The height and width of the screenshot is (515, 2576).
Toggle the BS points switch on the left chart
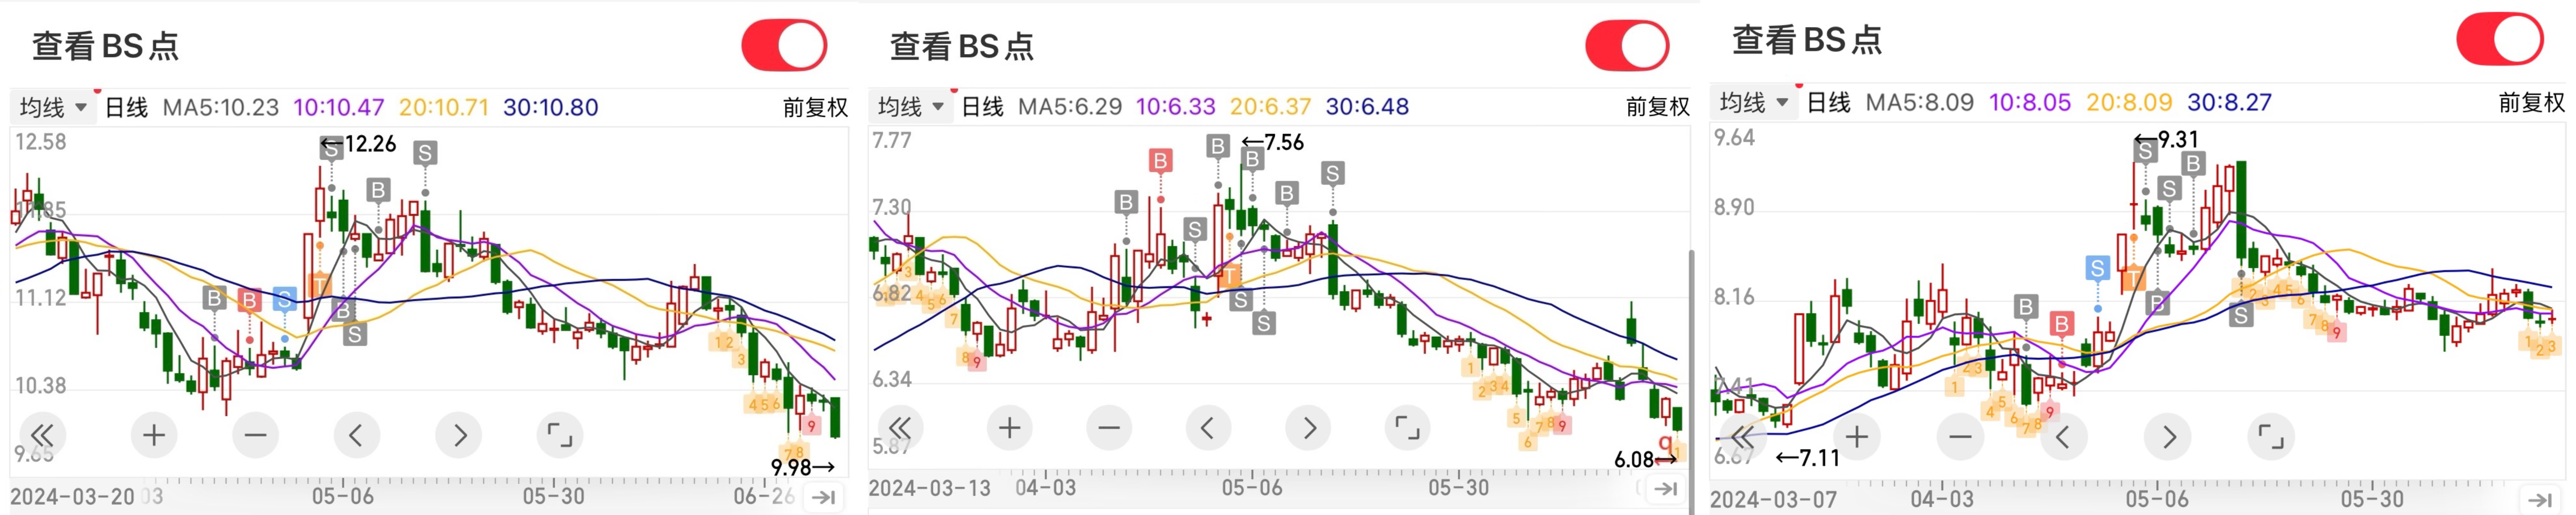coord(785,46)
